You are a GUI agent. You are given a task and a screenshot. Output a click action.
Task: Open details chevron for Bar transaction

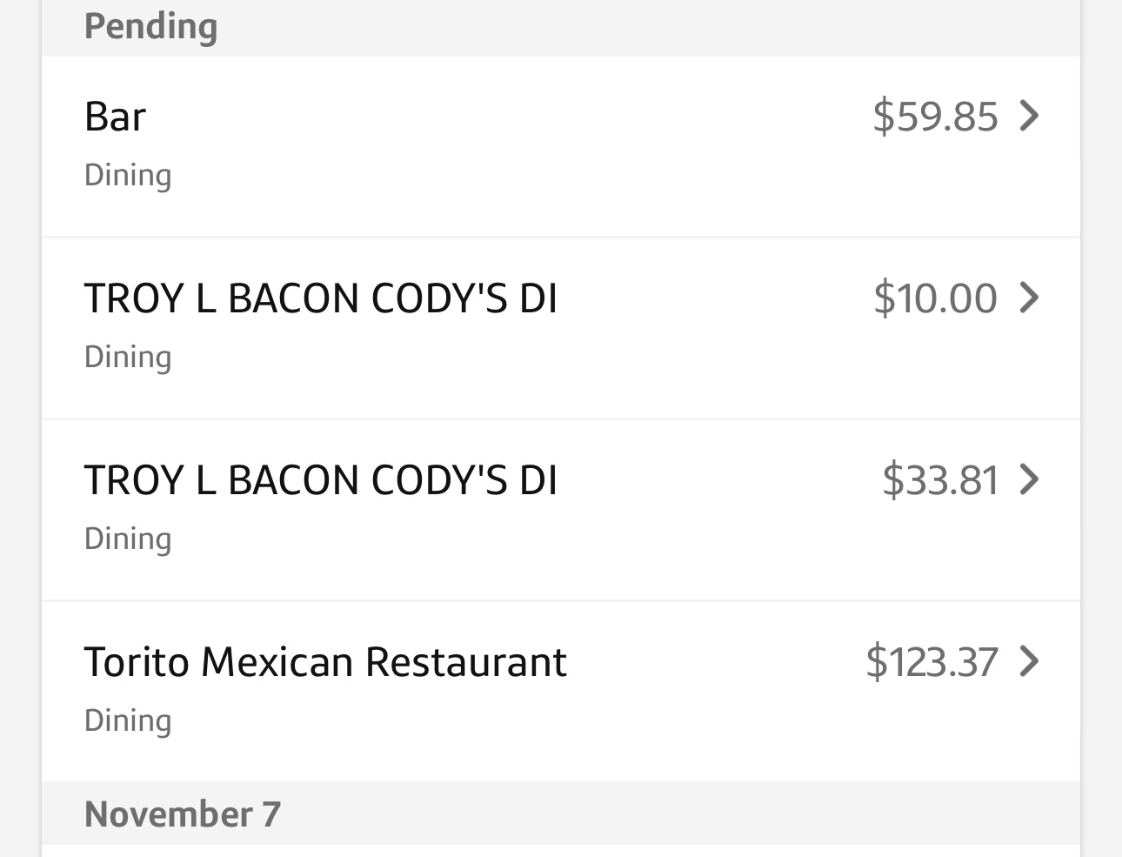[1029, 116]
